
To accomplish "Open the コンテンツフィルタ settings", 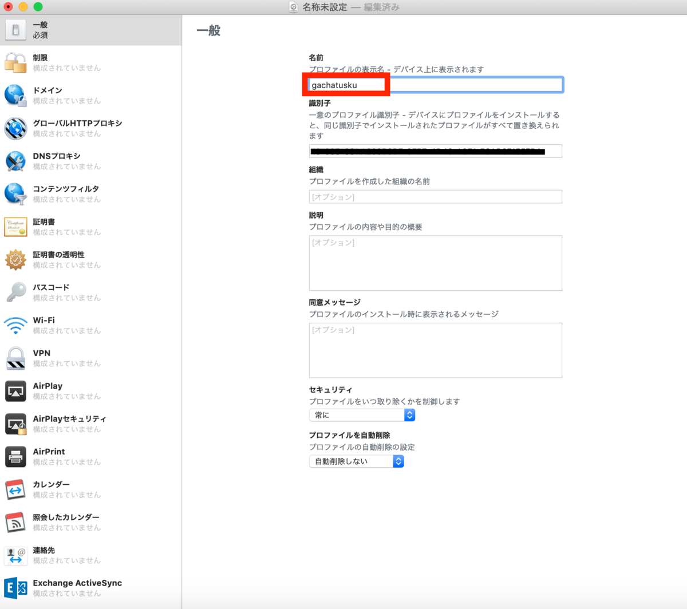I will pyautogui.click(x=15, y=193).
